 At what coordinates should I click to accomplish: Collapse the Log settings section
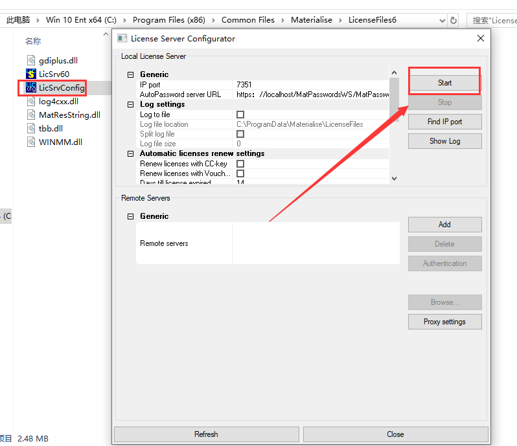pyautogui.click(x=131, y=104)
